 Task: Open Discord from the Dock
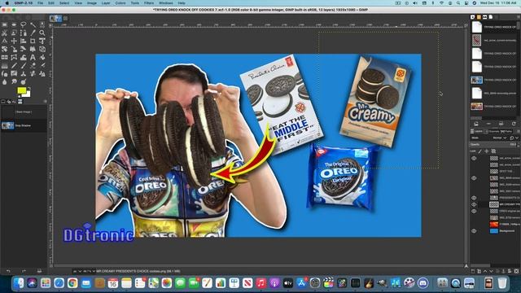[x=423, y=283]
